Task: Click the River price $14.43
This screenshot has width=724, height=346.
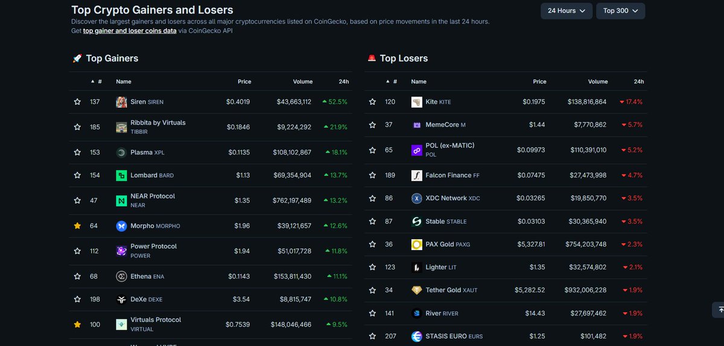Action: 536,313
